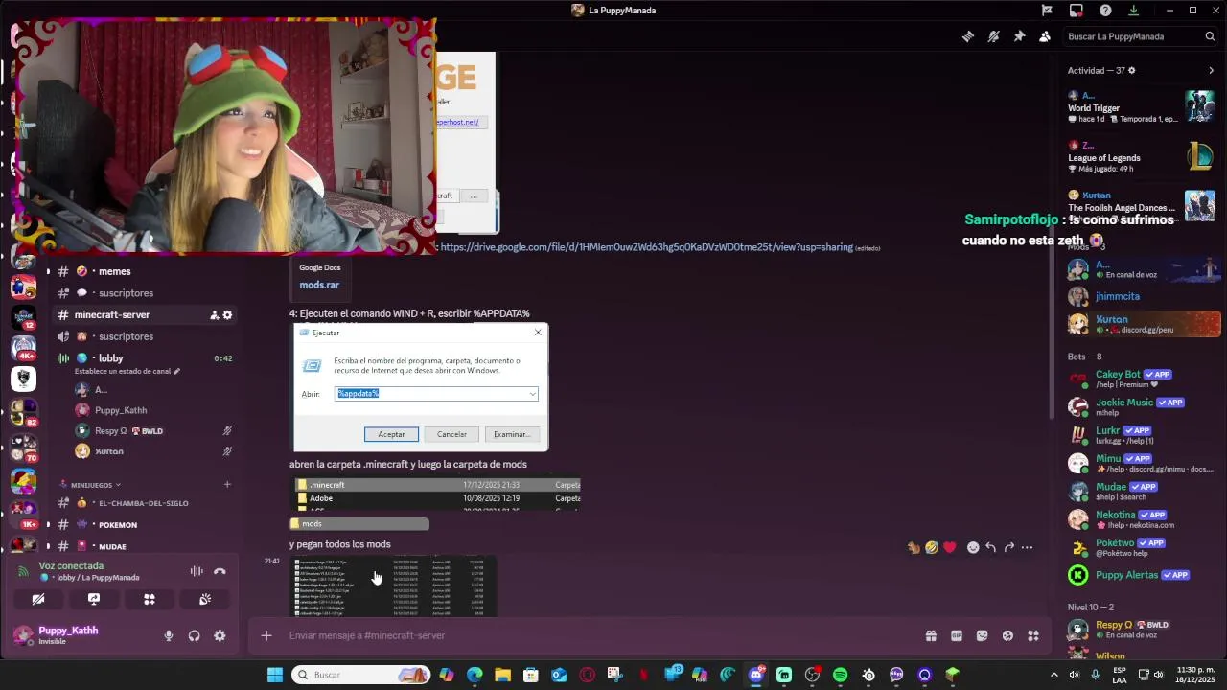Open Puppy Alertas bot profile
Image resolution: width=1227 pixels, height=690 pixels.
[1141, 575]
